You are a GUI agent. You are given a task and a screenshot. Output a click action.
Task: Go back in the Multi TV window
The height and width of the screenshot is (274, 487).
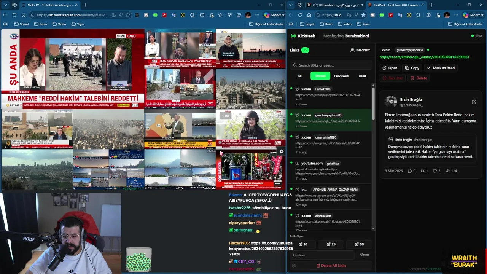(x=5, y=15)
